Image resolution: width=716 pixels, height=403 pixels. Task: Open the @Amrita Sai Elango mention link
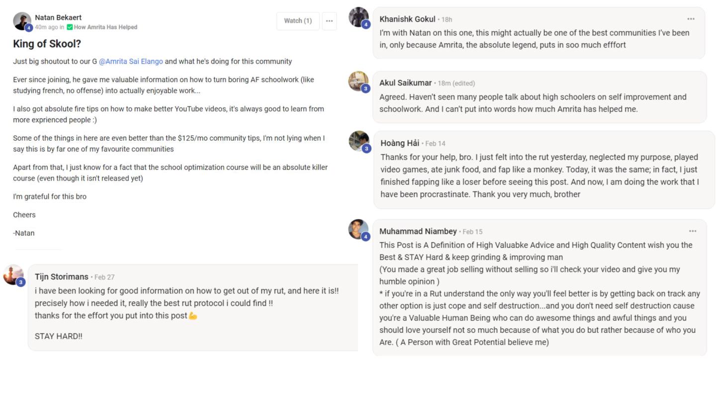click(131, 62)
